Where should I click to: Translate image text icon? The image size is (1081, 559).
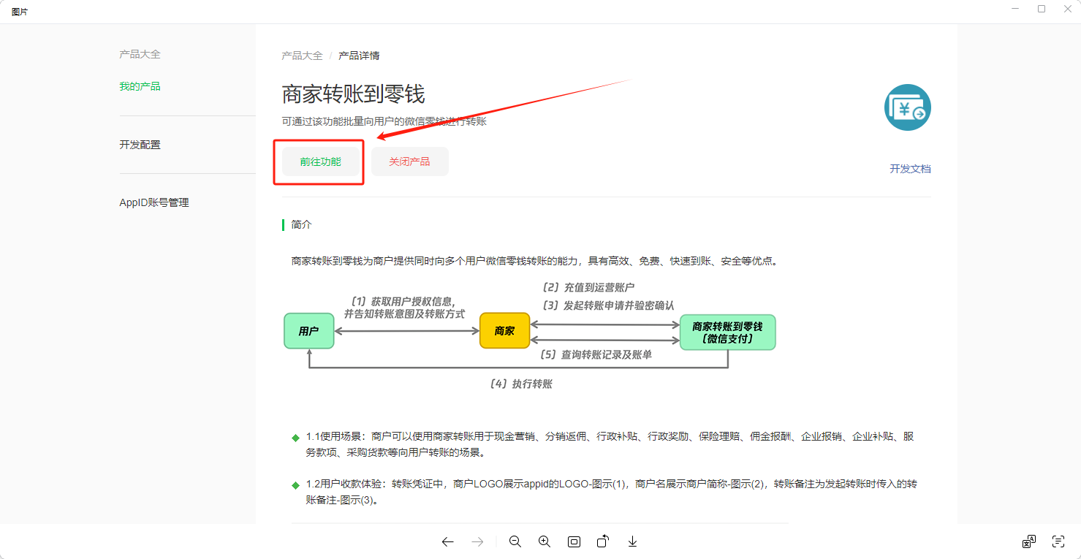1029,541
